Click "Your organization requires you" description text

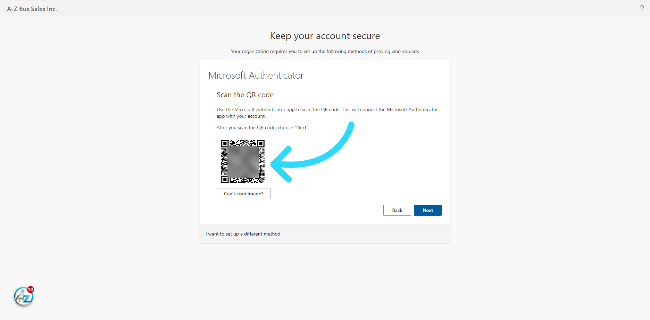[325, 51]
